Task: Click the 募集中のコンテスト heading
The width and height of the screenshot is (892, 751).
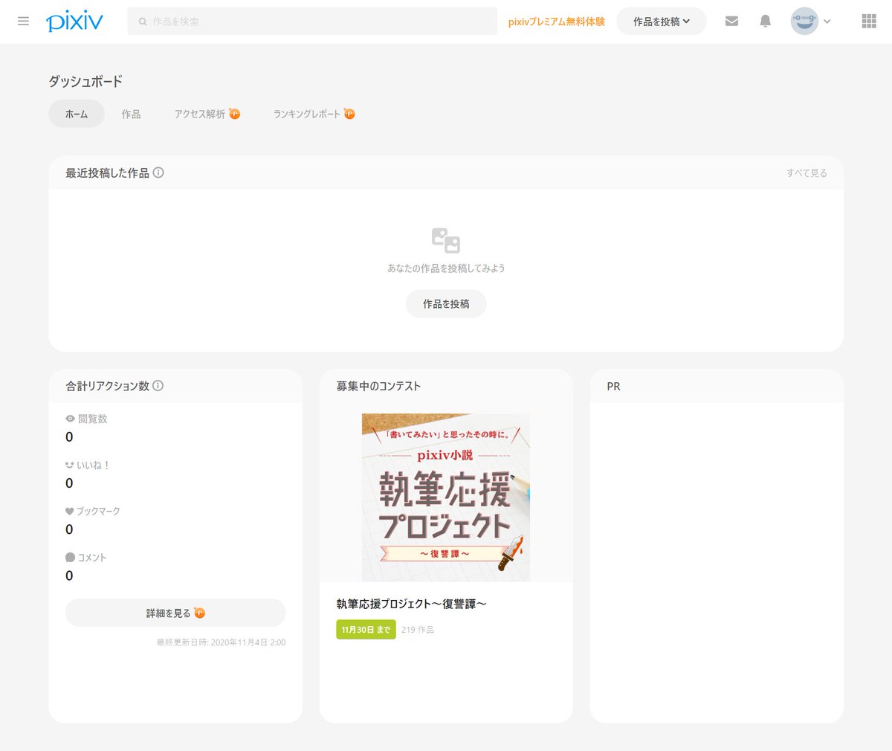Action: [x=378, y=386]
